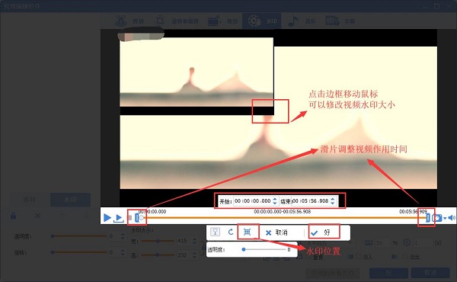The height and width of the screenshot is (282, 457).
Task: Click the start trim handle on timeline
Action: 136,217
